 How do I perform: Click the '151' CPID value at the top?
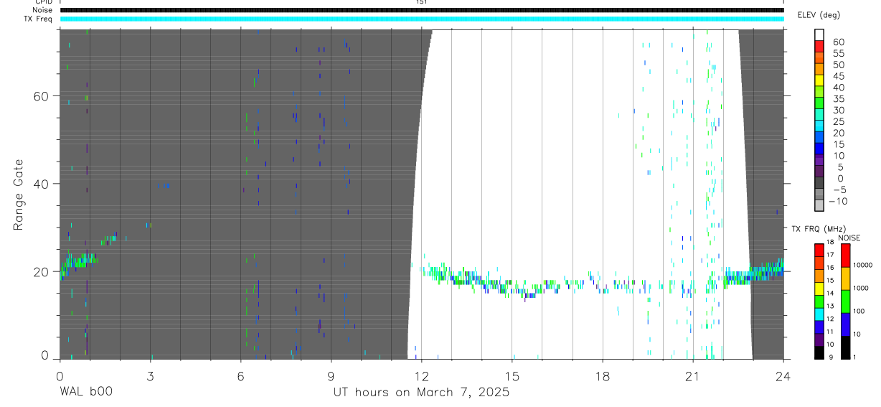coord(421,2)
